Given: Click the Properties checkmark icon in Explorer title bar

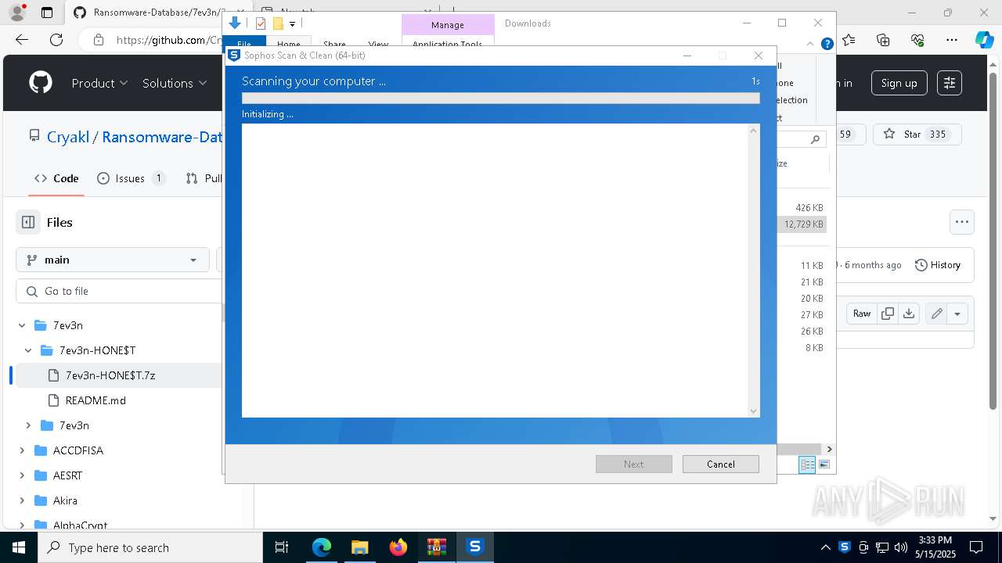Looking at the screenshot, I should (261, 23).
